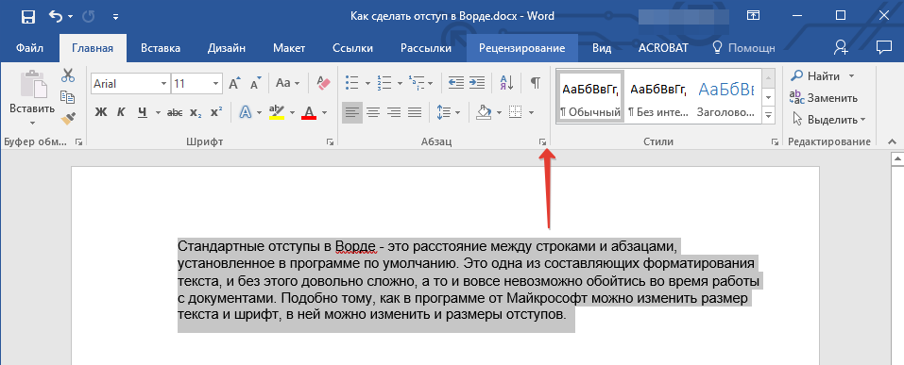
Task: Apply the Обычный style
Action: (x=589, y=96)
